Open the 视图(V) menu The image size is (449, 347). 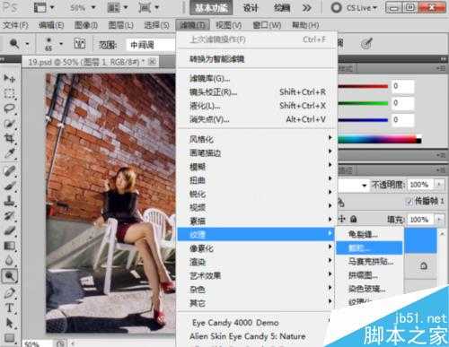[x=229, y=25]
